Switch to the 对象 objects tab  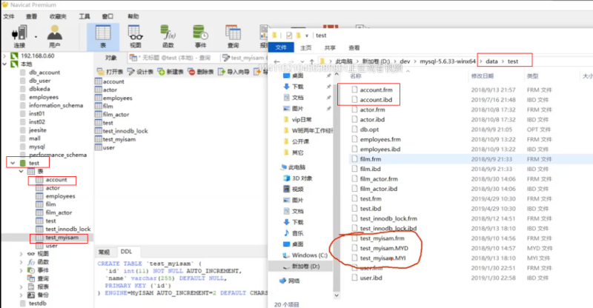pyautogui.click(x=110, y=58)
